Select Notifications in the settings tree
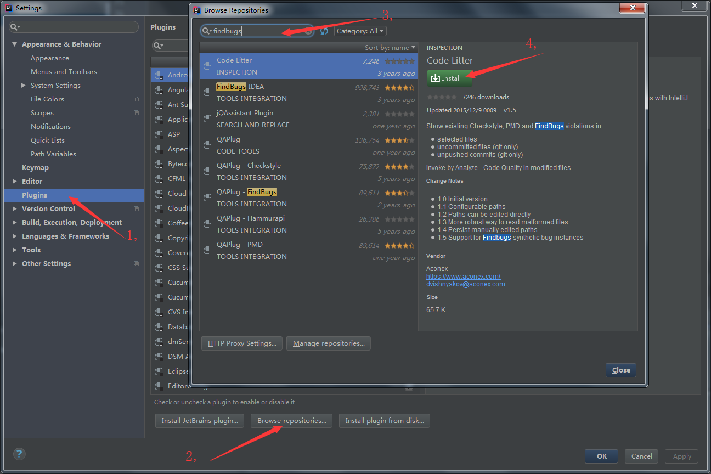Screen dimensions: 711x474 50,127
